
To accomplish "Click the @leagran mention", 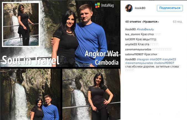I will (x=143, y=59).
